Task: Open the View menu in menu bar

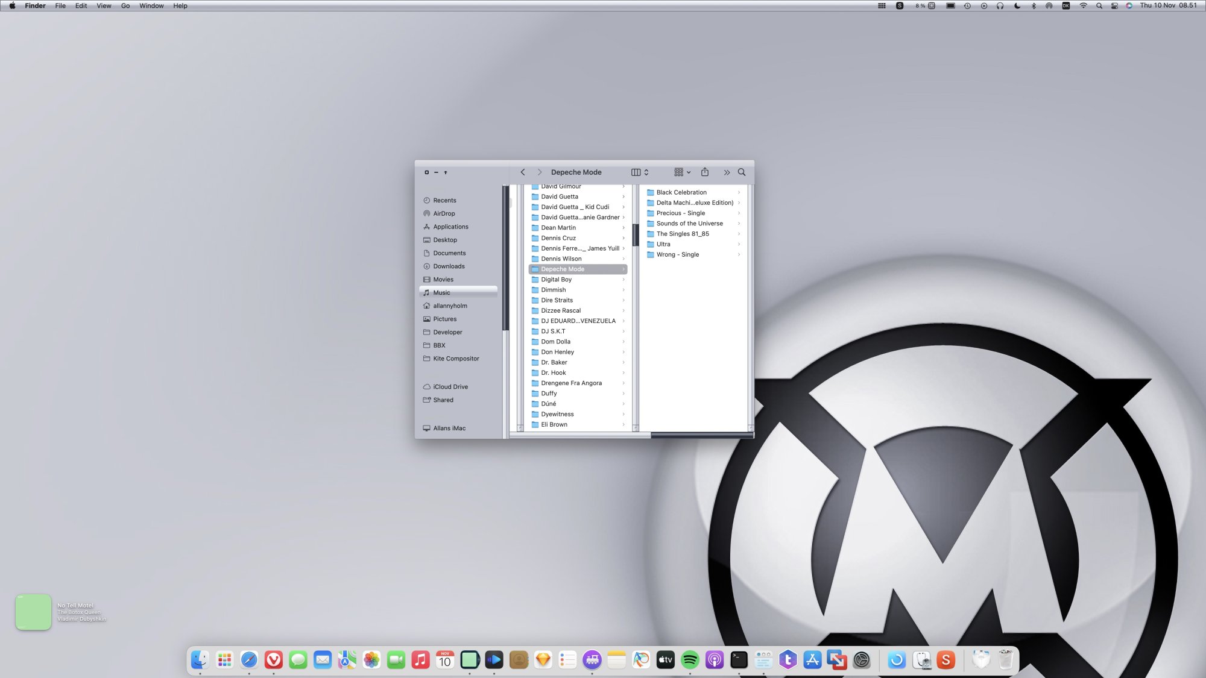Action: tap(104, 5)
